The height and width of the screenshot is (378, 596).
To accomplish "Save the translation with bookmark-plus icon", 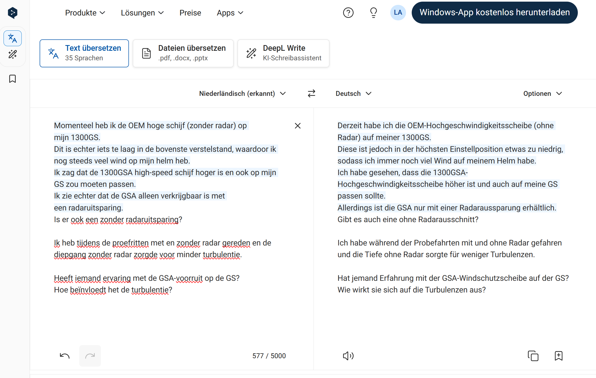I will [x=559, y=356].
